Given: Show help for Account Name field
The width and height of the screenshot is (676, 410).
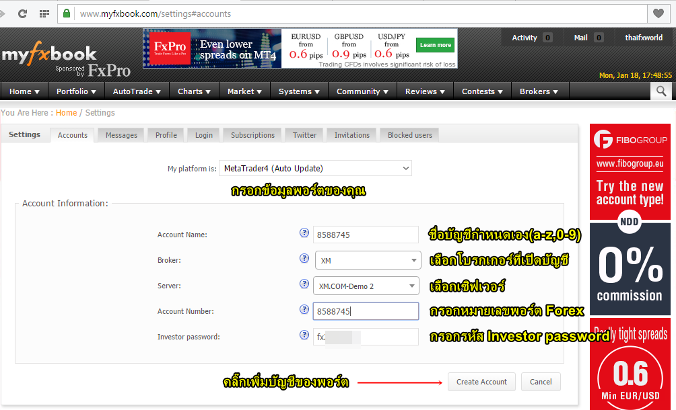Looking at the screenshot, I should [304, 233].
